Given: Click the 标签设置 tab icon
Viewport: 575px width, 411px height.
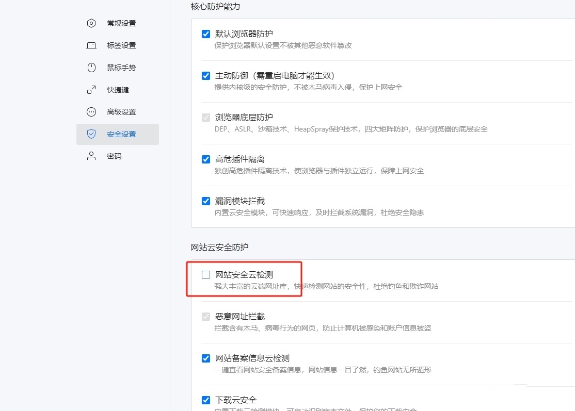Looking at the screenshot, I should click(91, 45).
